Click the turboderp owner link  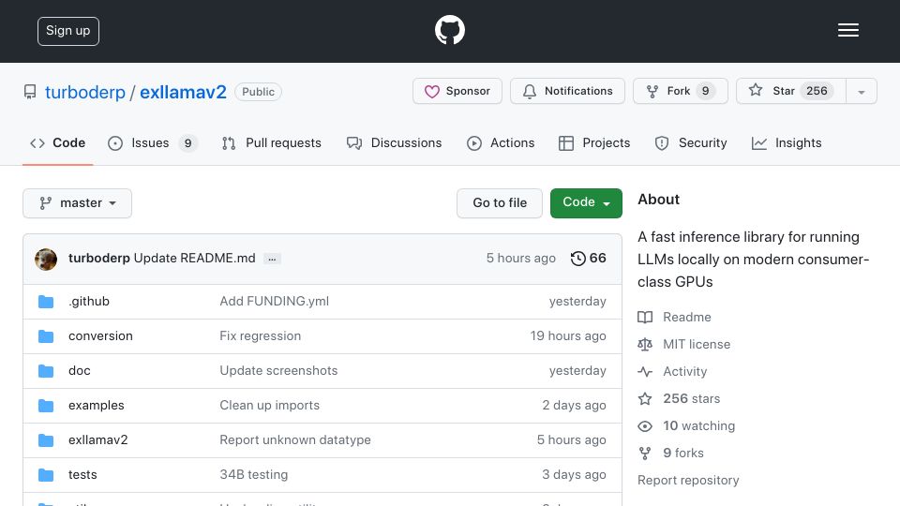pyautogui.click(x=85, y=92)
